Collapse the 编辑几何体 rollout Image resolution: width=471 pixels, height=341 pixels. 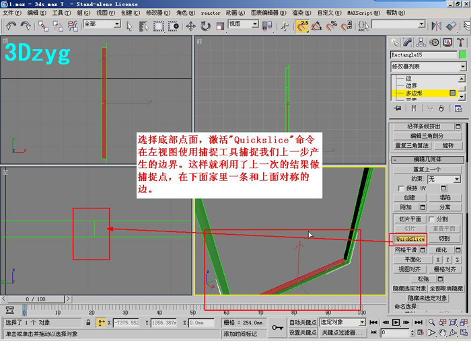pyautogui.click(x=427, y=159)
